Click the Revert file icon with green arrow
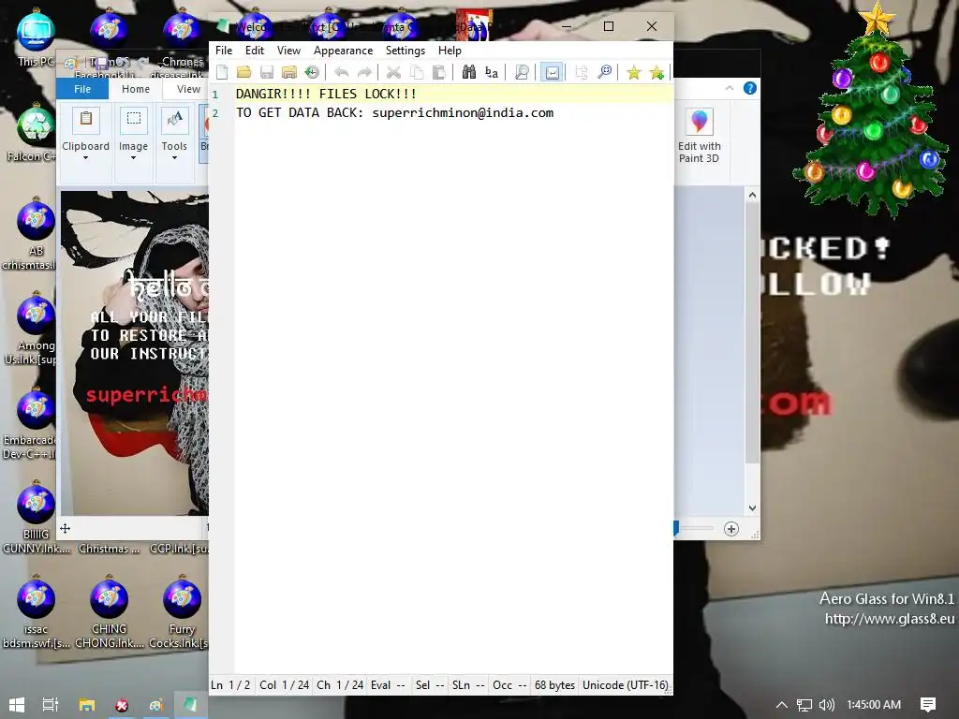Screen dimensions: 959x719 pyautogui.click(x=312, y=72)
